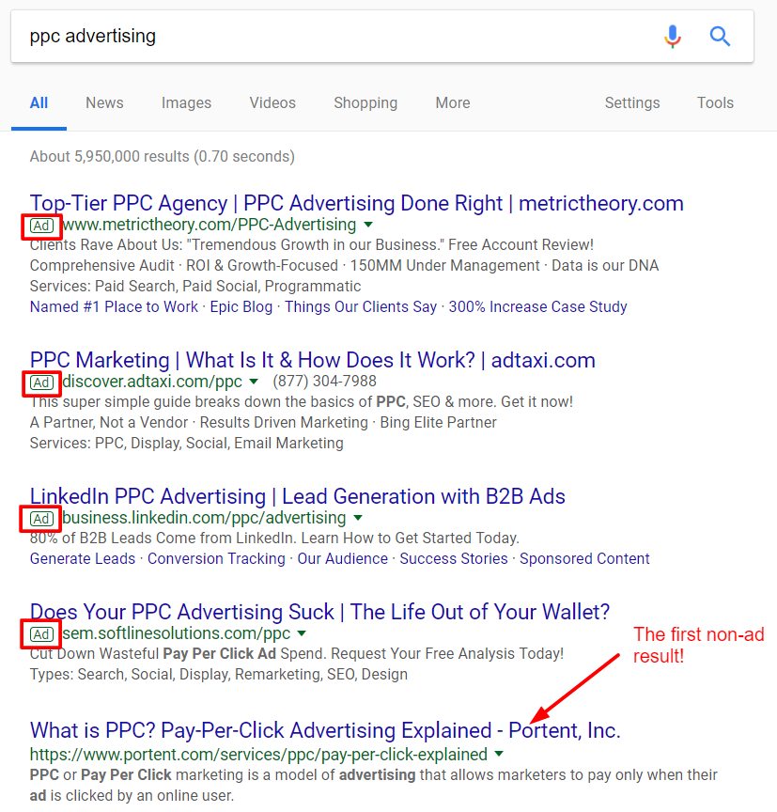This screenshot has width=777, height=812.
Task: Click the search magnifier icon
Action: 720,36
